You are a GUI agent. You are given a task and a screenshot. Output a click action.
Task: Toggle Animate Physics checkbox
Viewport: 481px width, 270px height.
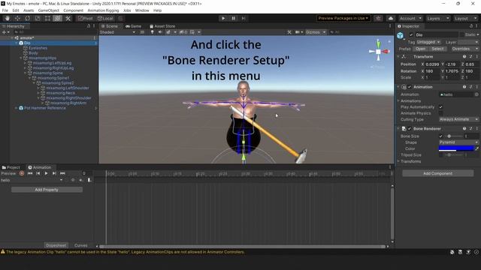pos(441,113)
